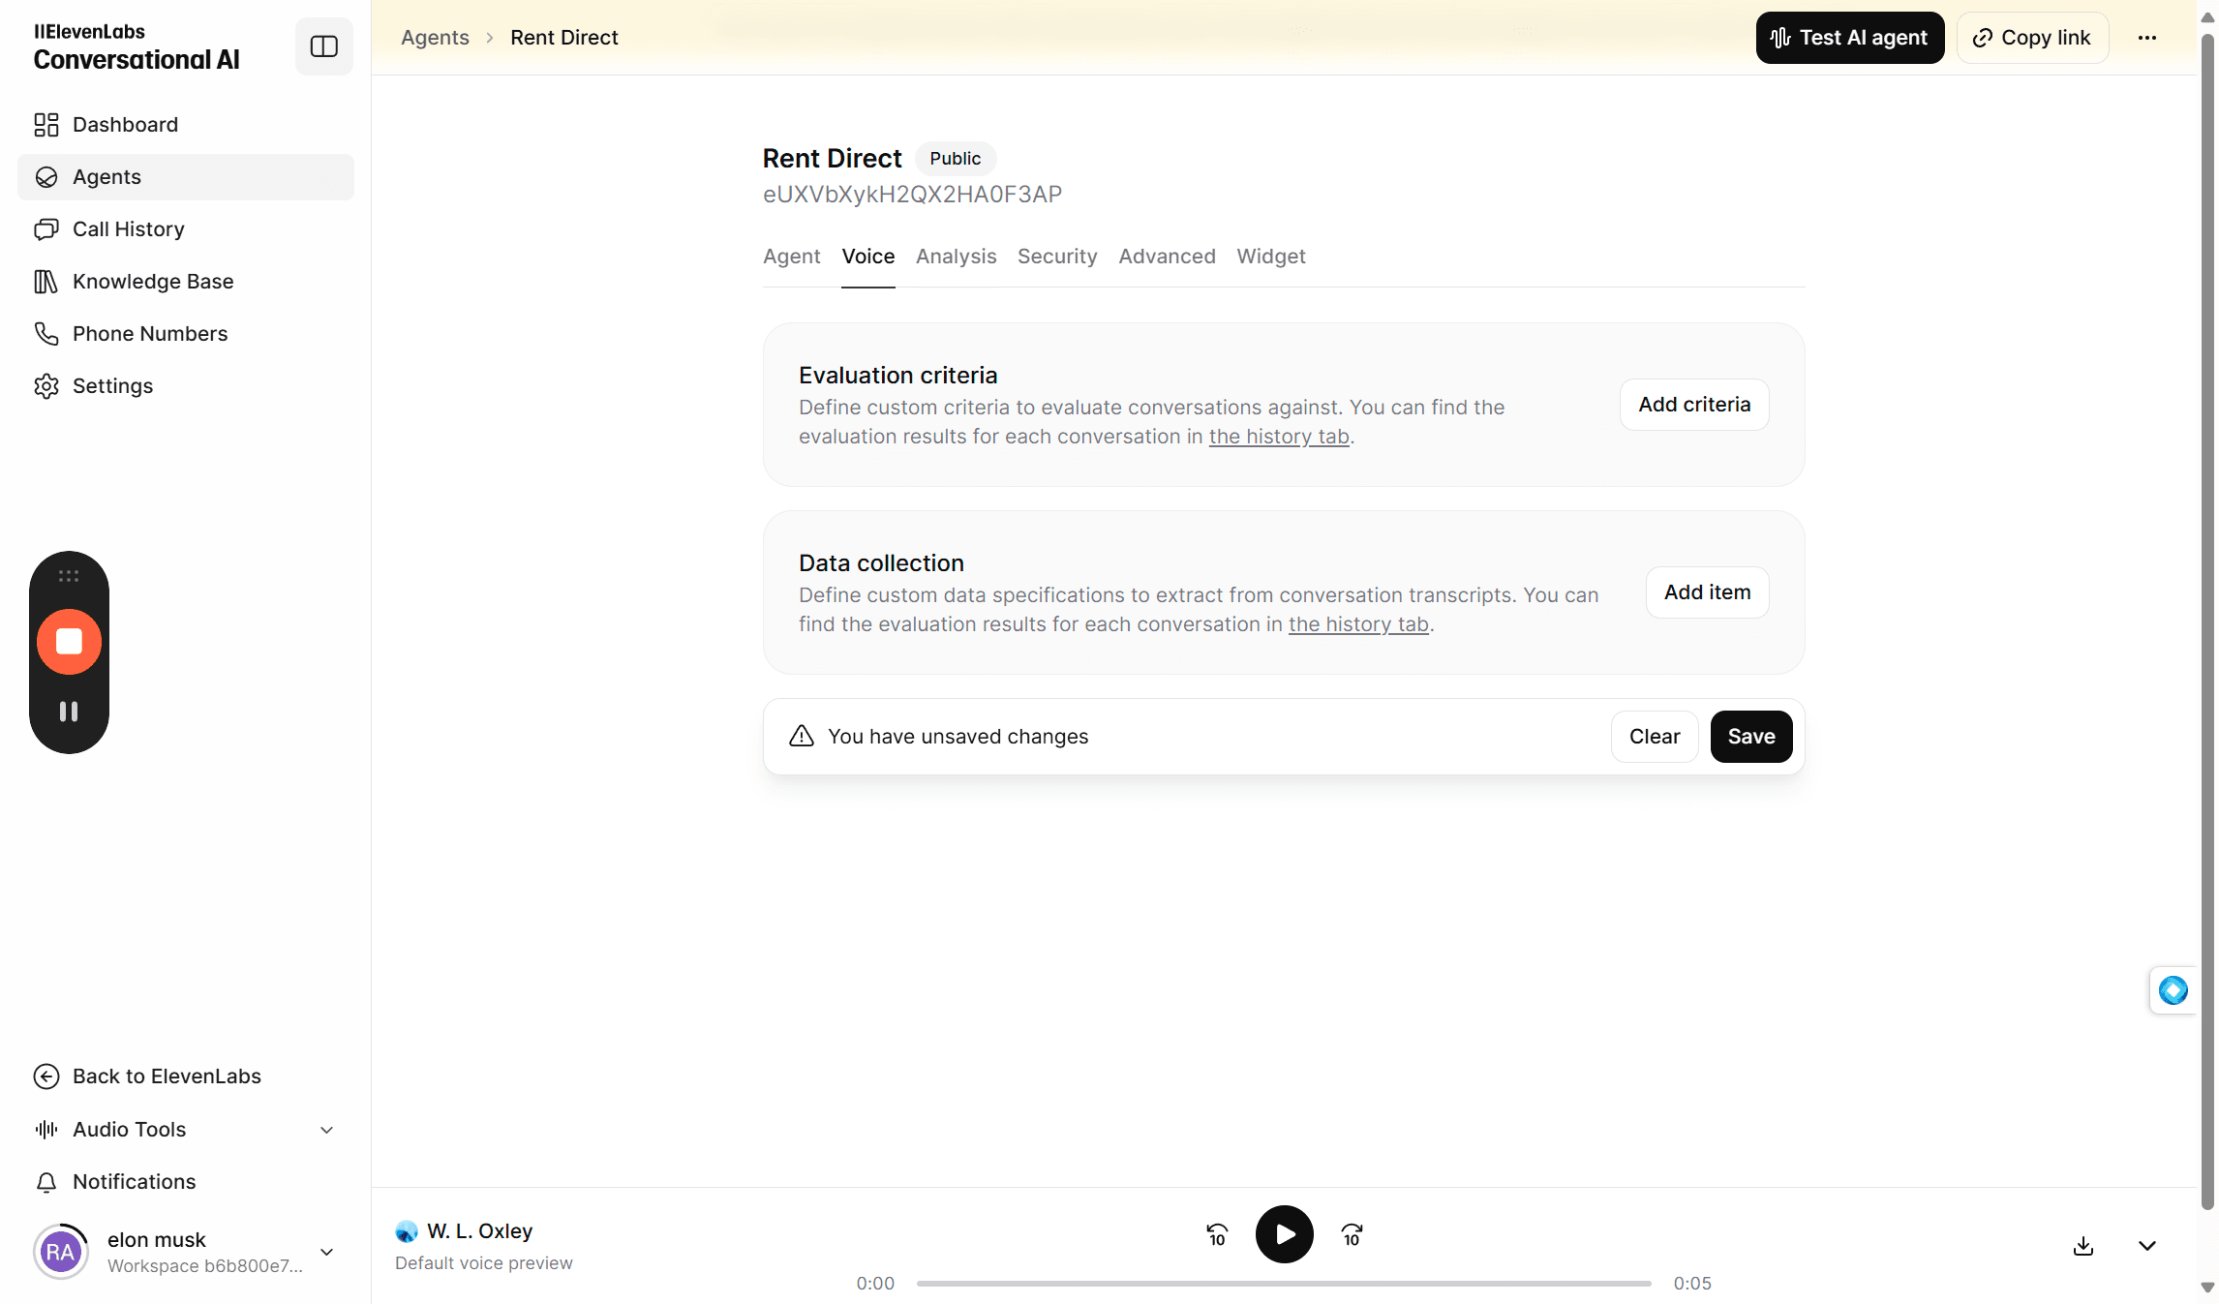Open the Advanced tab
Screen dimensions: 2219x1304
pyautogui.click(x=1167, y=257)
